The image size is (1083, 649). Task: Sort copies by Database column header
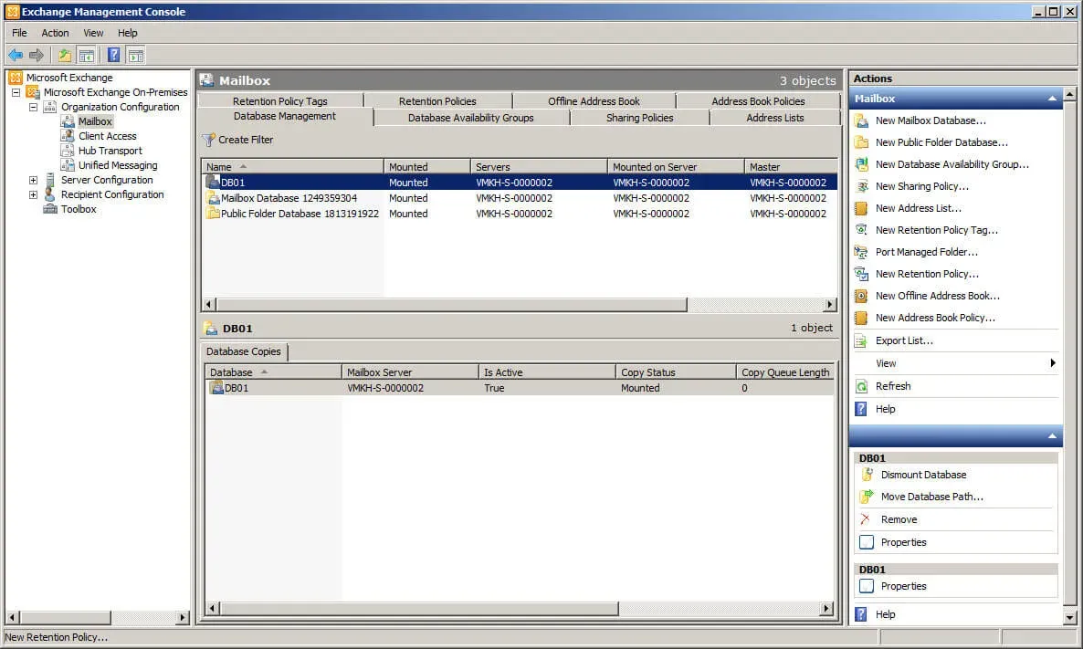(273, 372)
